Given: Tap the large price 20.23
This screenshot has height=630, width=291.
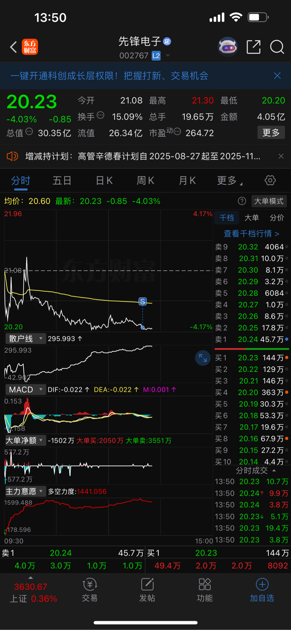Looking at the screenshot, I should click(32, 102).
